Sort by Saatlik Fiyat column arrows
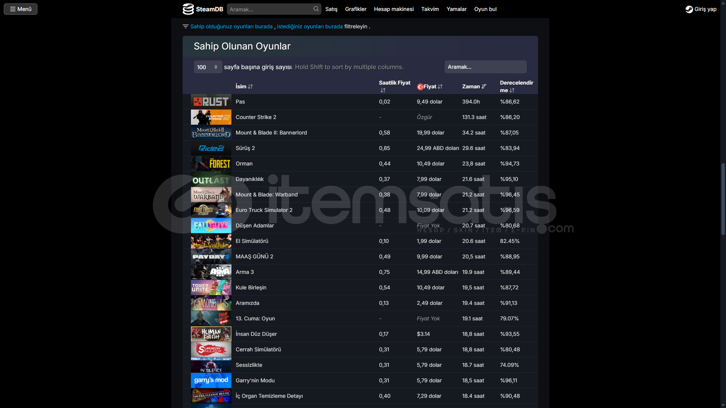This screenshot has height=408, width=726. tap(383, 90)
